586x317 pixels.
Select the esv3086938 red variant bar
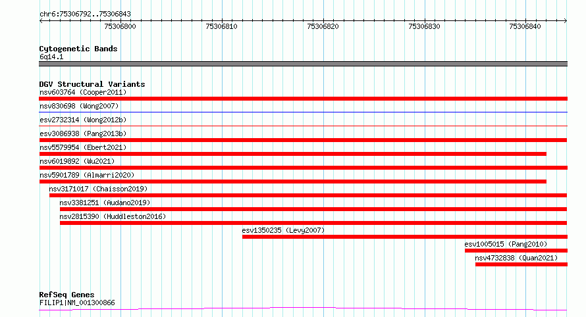pos(303,140)
